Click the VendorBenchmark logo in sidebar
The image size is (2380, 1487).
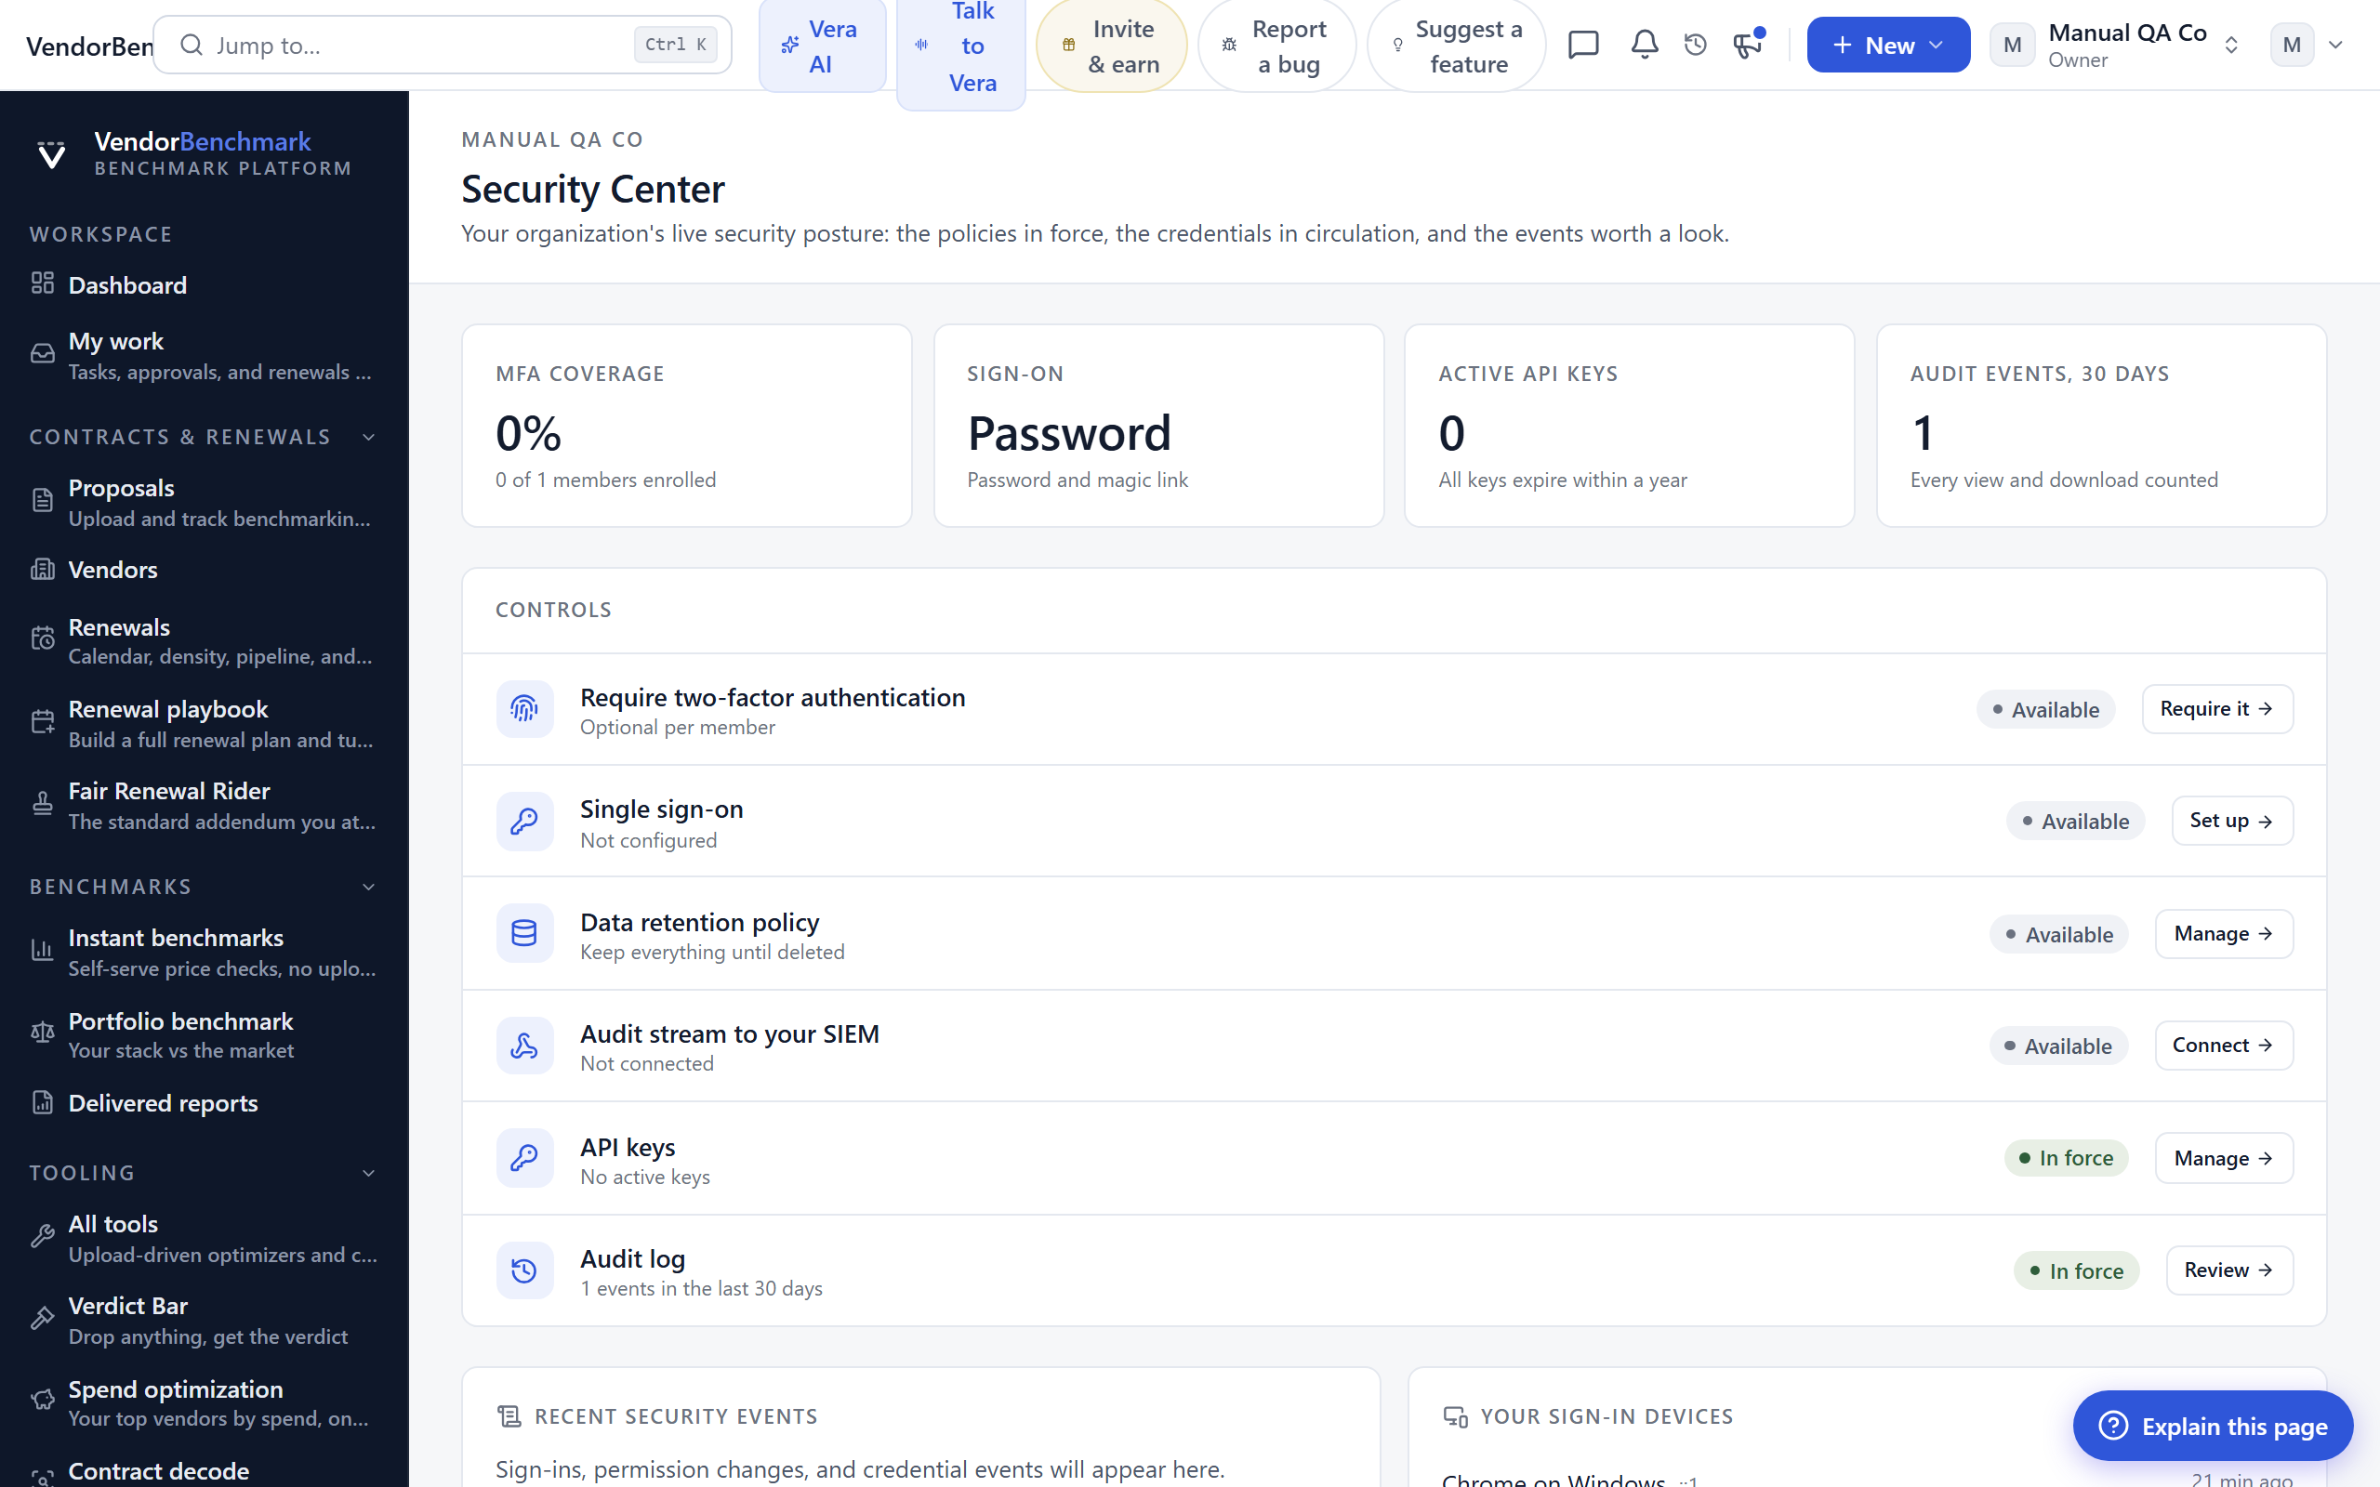click(x=51, y=154)
